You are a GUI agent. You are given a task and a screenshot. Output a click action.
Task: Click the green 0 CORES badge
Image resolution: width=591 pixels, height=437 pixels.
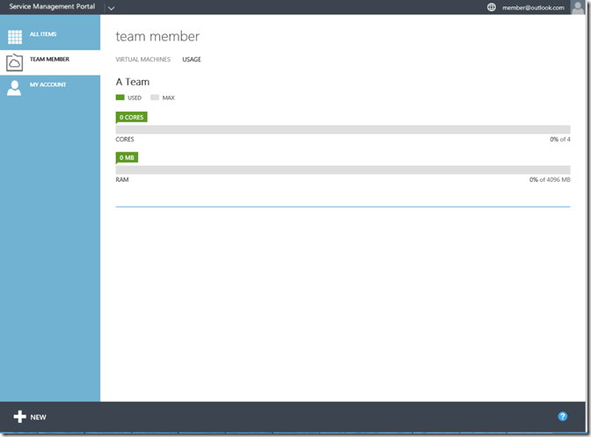click(x=131, y=117)
